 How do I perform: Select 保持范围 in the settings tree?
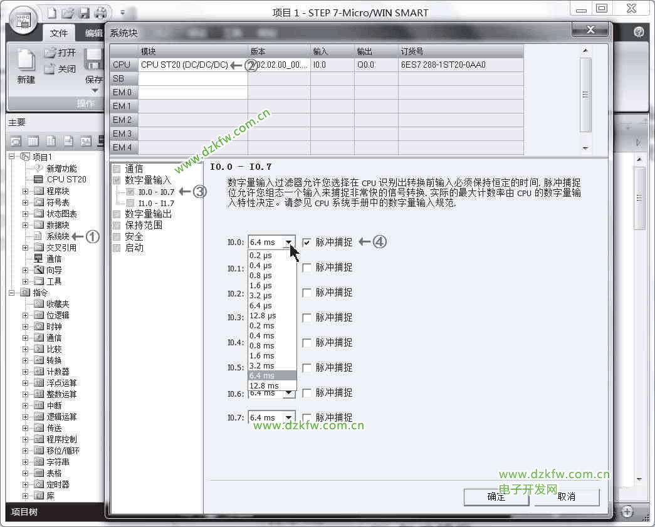(x=144, y=226)
